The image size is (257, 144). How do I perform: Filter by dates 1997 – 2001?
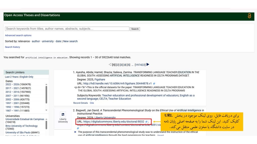pyautogui.click(x=12, y=103)
